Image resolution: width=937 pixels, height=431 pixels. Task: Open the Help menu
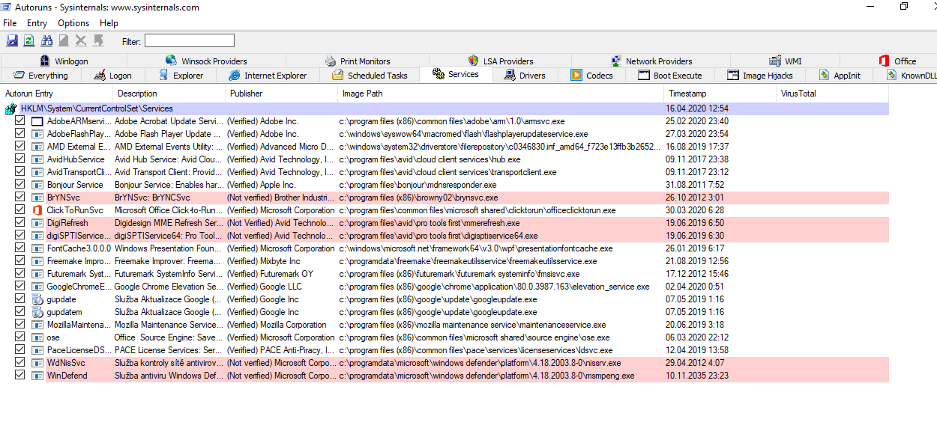(x=109, y=23)
